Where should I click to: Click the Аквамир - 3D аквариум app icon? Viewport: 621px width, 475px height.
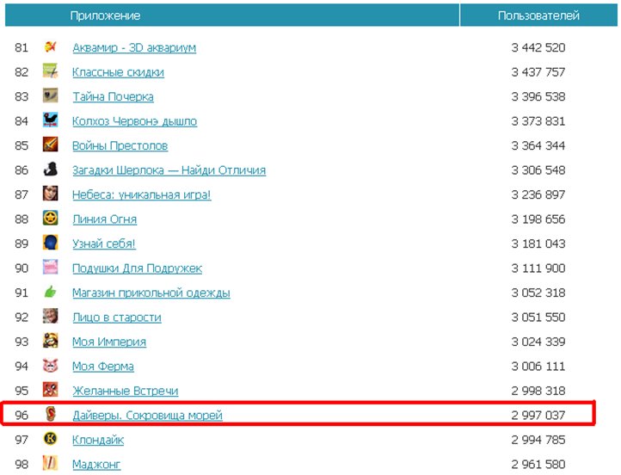click(50, 47)
